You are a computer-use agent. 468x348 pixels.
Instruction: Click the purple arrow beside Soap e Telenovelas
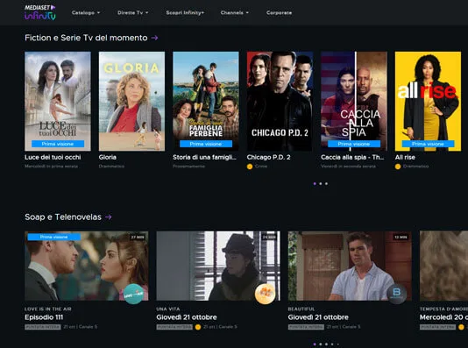coord(109,217)
